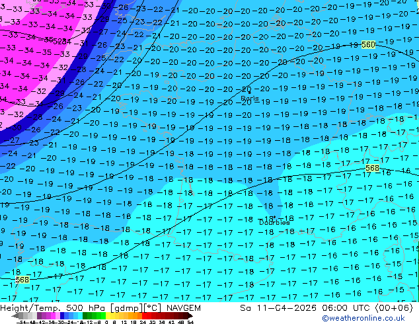Pick the dark purple legend swatch
This screenshot has height=324, width=419.
pos(39,315)
